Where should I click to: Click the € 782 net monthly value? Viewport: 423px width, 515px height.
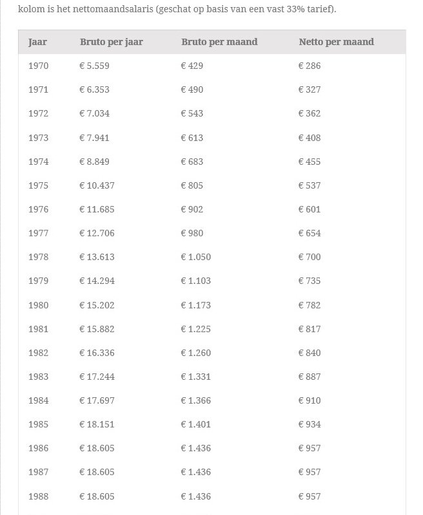[x=310, y=305]
